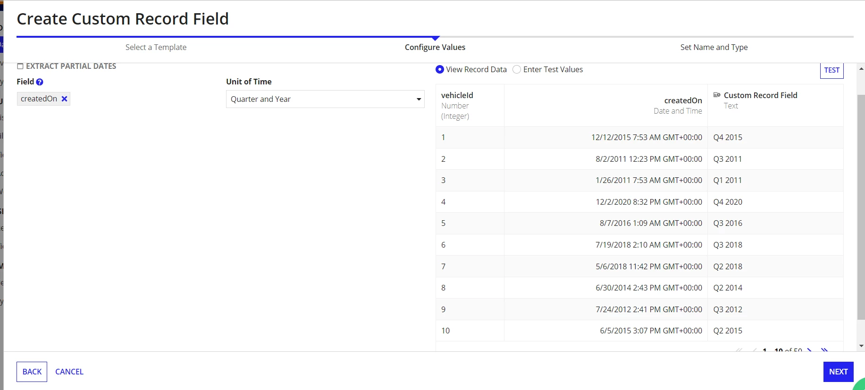
Task: Click the 7/24/2012 2:41 PM date cell
Action: click(x=606, y=309)
